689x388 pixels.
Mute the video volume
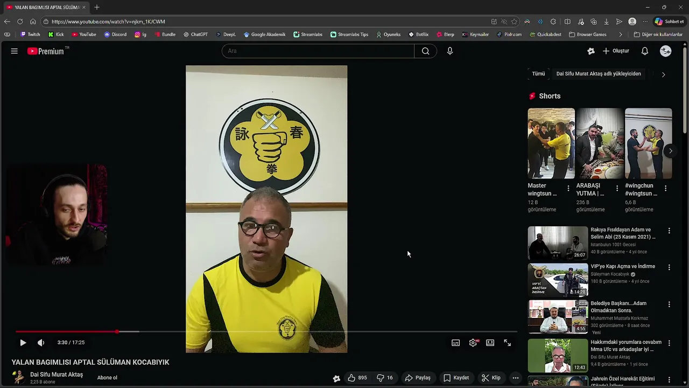41,343
